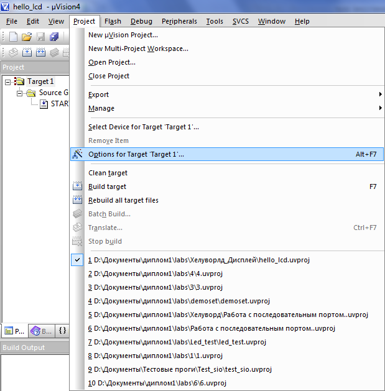The height and width of the screenshot is (391, 385).
Task: Collapse the Source Group tree node
Action: 19,93
